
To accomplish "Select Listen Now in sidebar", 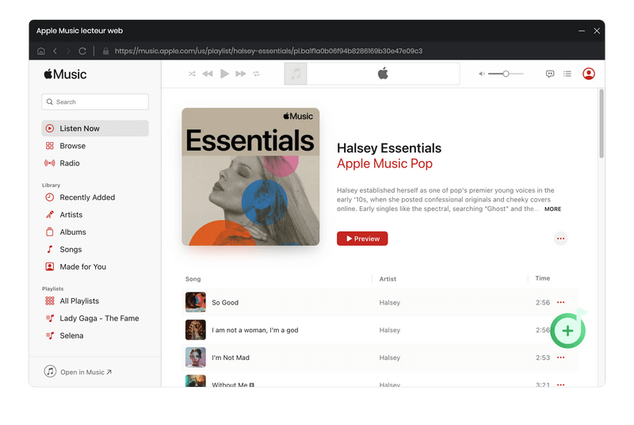I will click(95, 128).
